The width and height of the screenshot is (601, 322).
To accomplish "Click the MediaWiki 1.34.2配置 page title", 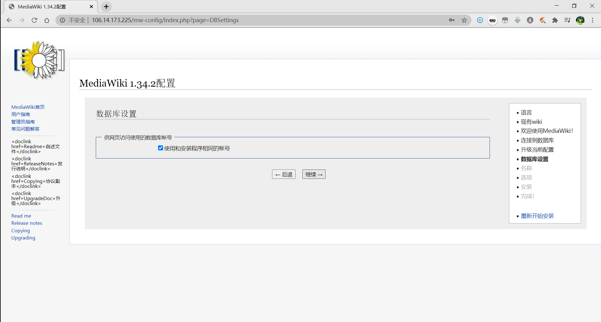I will [127, 83].
